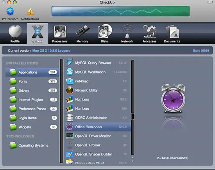Open the Preferences gear icon
This screenshot has height=170, width=215.
[10, 11]
